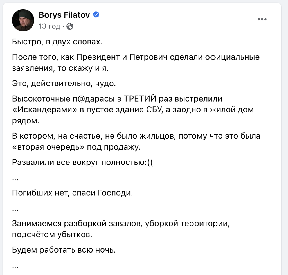Click the blue verified badge icon
Screen dimensions: 288x275
click(x=96, y=15)
